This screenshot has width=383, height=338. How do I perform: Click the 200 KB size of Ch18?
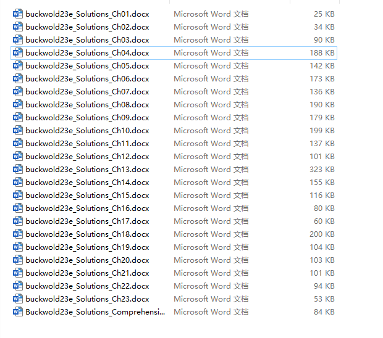322,234
